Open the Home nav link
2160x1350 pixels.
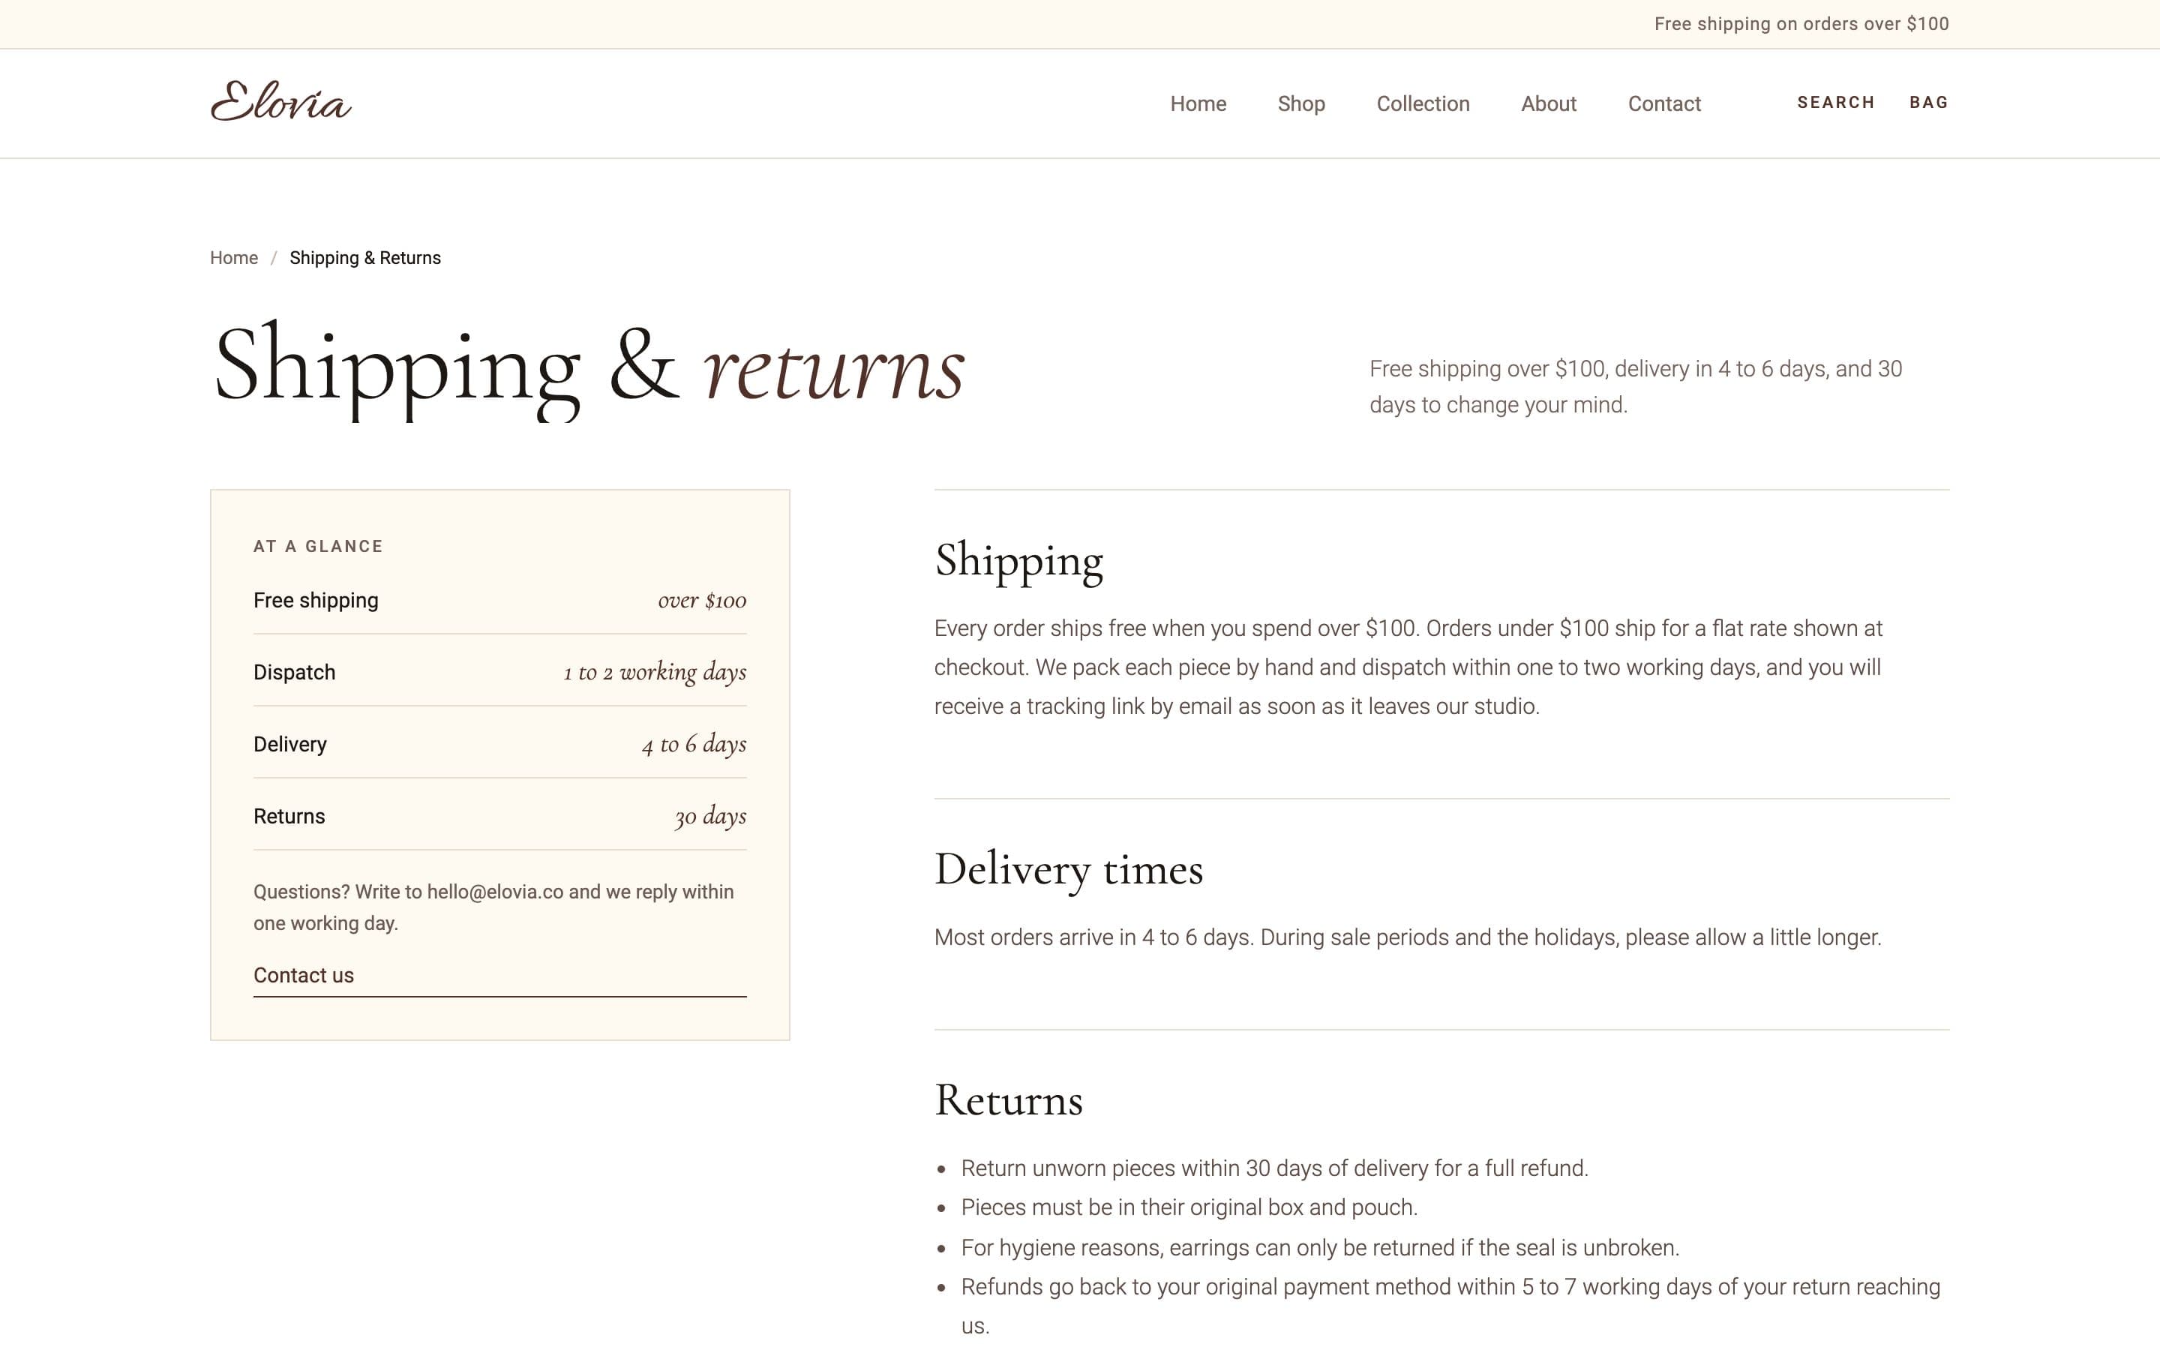tap(1198, 103)
